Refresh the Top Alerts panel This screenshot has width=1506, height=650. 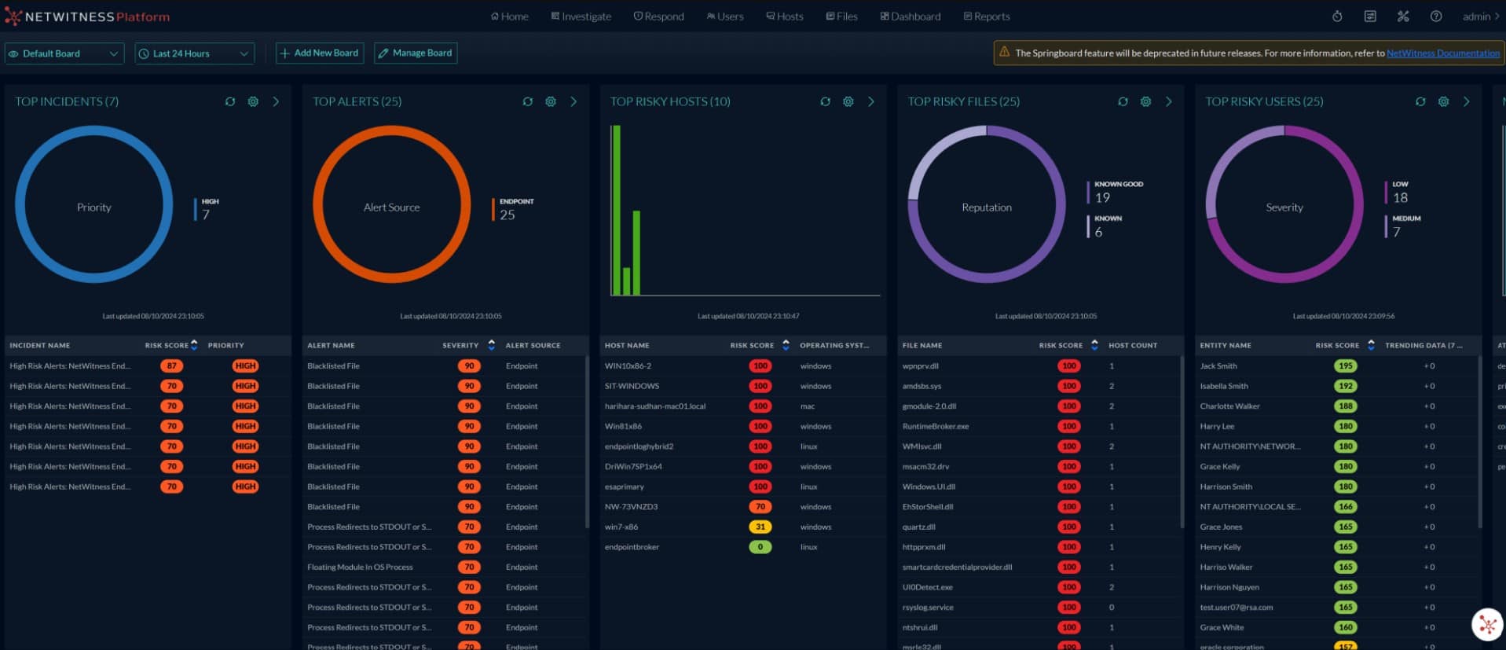click(x=528, y=101)
